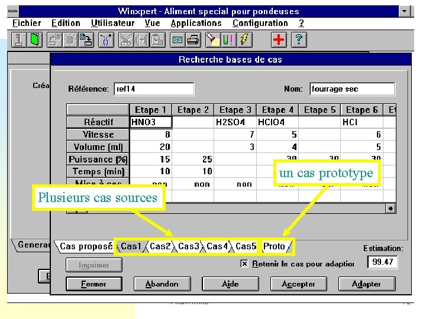This screenshot has height=319, width=426.
Task: Click the Etape 2 column header
Action: click(193, 110)
